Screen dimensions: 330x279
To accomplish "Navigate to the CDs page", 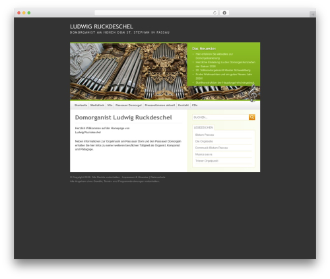I will coord(195,106).
